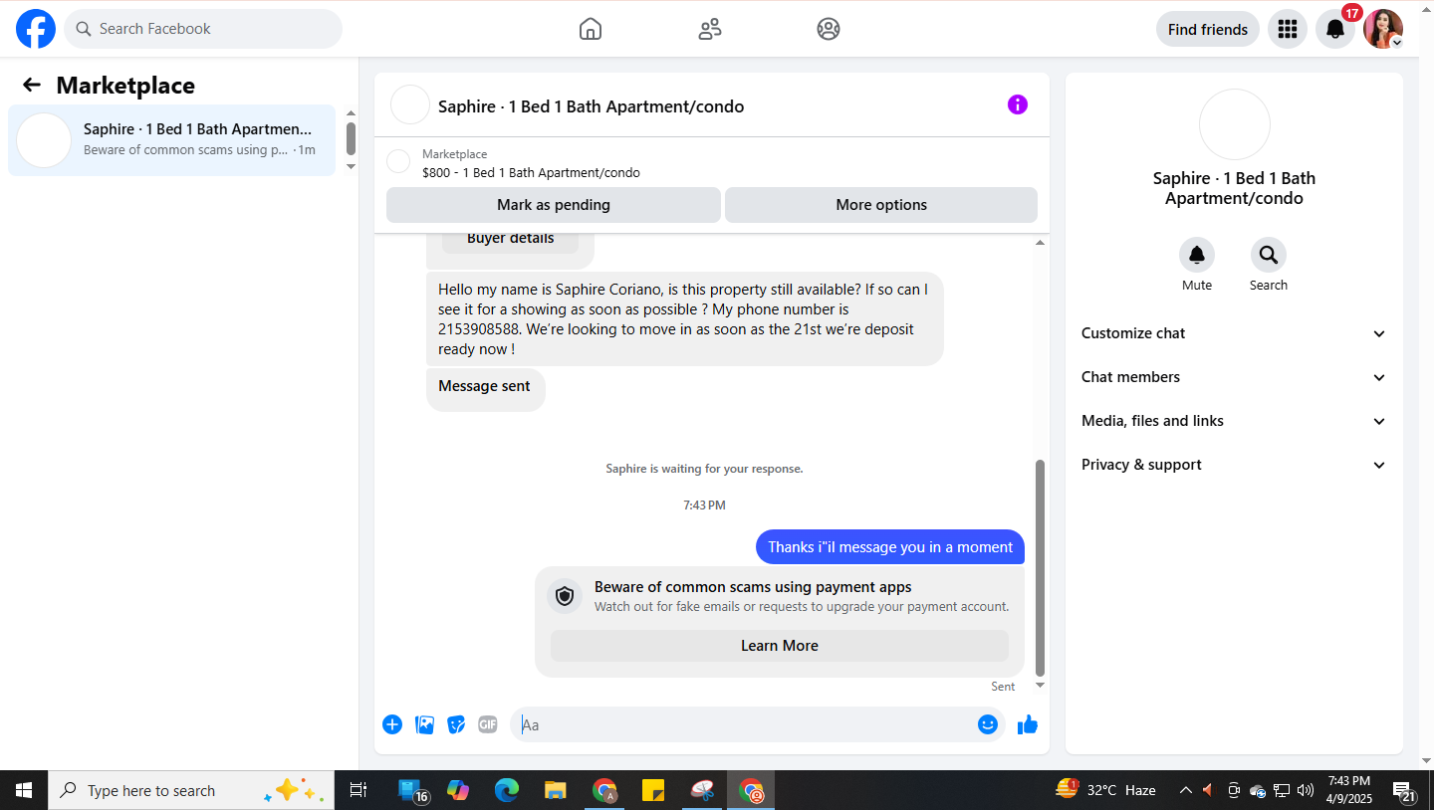Show hidden system tray icons
The width and height of the screenshot is (1434, 810).
coord(1185,790)
